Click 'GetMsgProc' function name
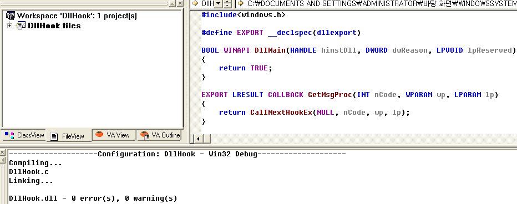Viewport: 517px width, 204px height. coord(330,95)
